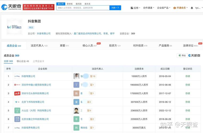Click the representative photo in the 火山云 row

coord(76,110)
